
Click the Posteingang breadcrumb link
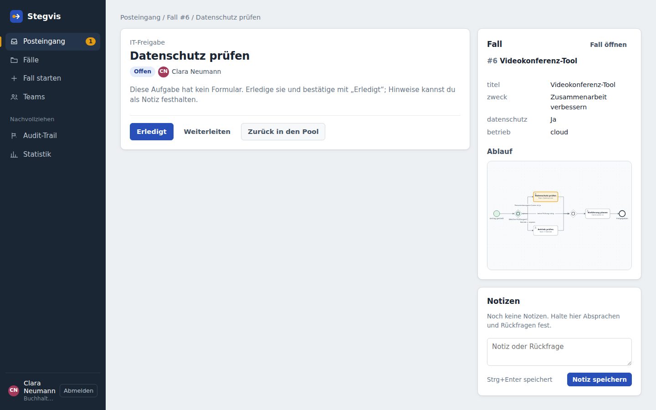click(x=140, y=17)
